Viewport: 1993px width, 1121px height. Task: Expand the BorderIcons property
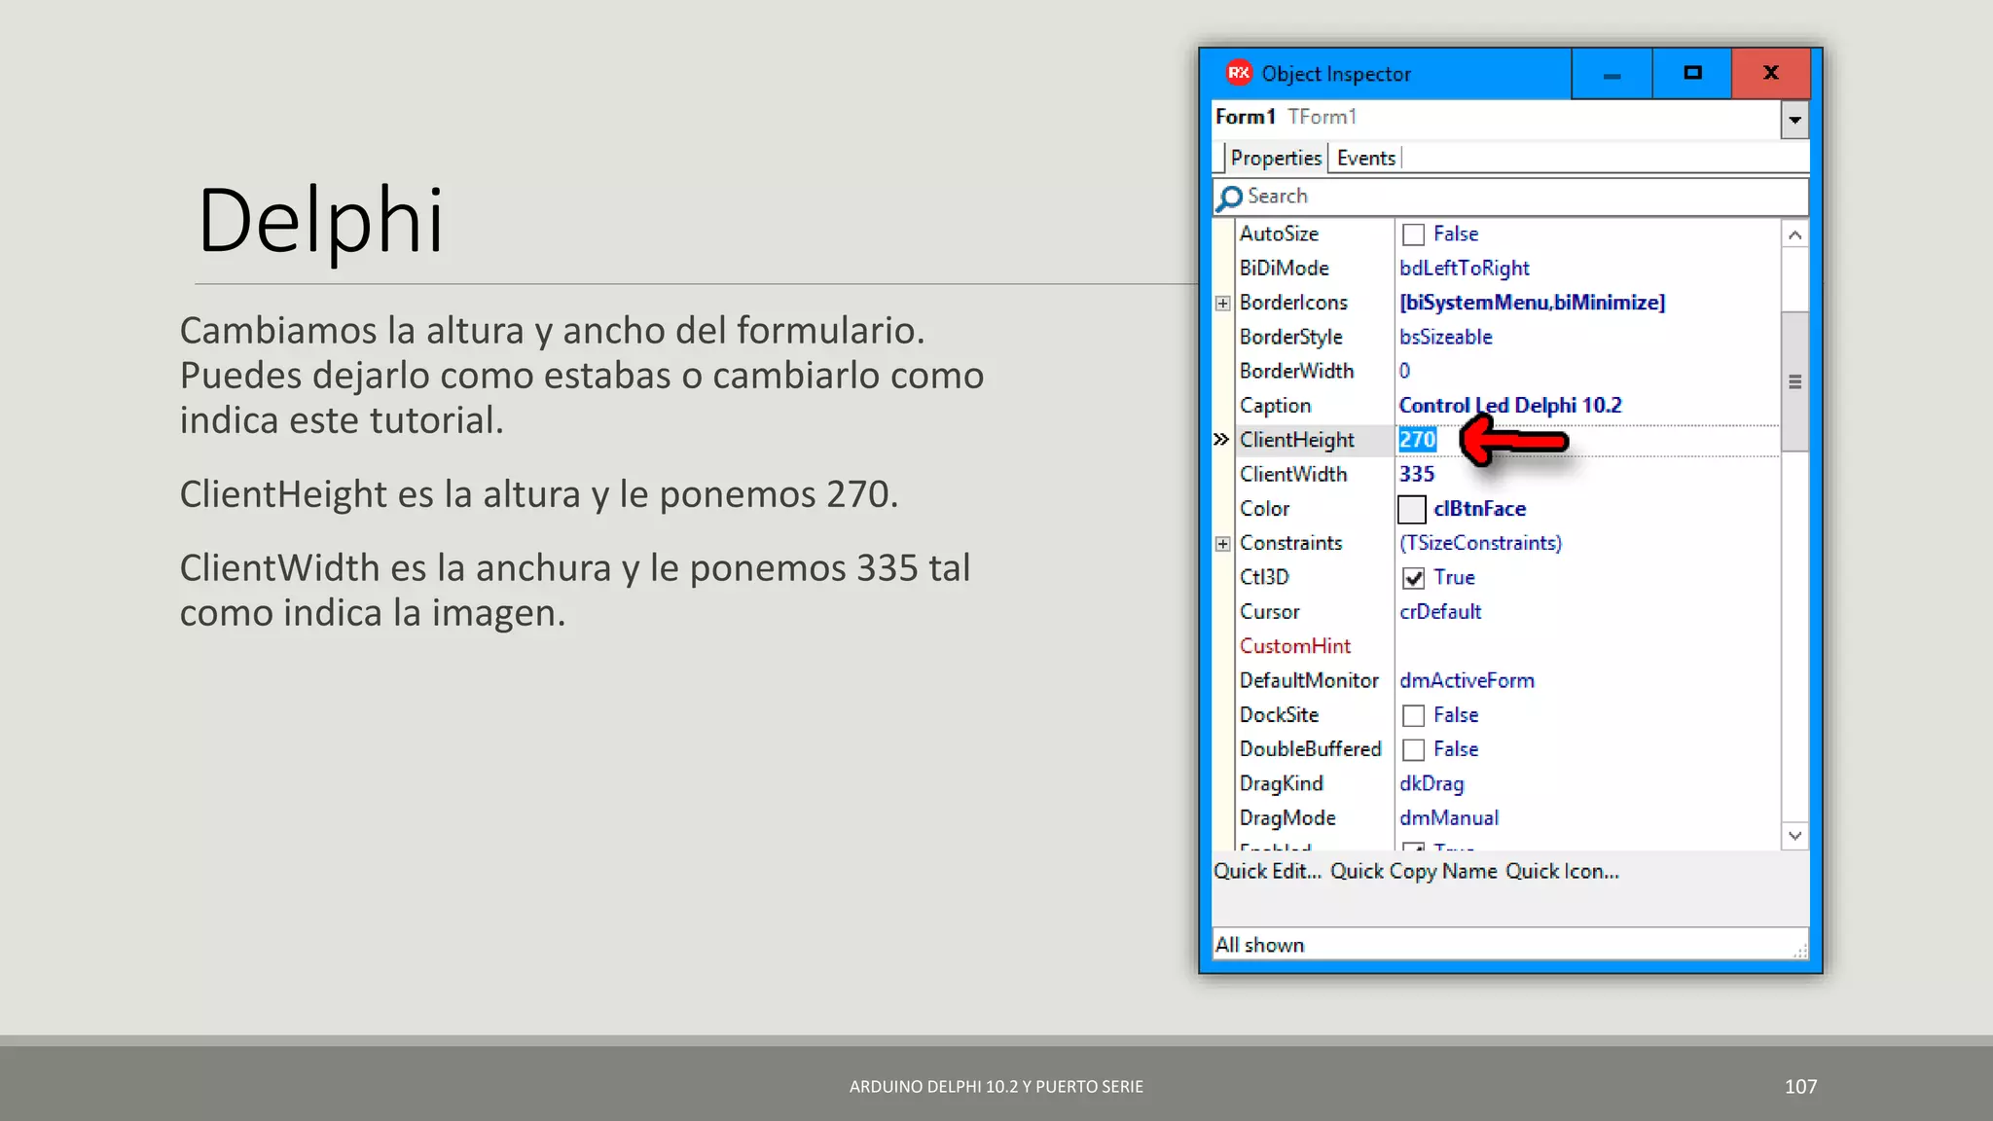click(x=1222, y=304)
